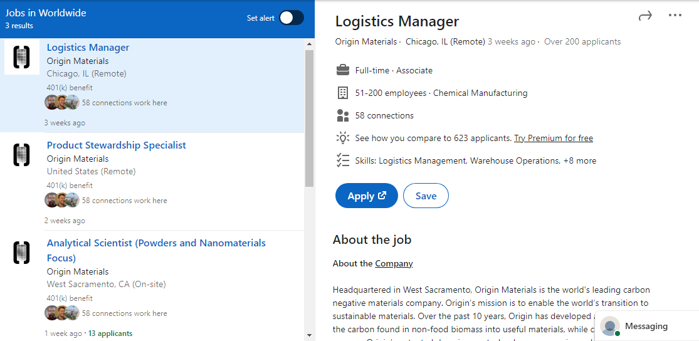The height and width of the screenshot is (341, 699).
Task: Open the Messaging panel
Action: pyautogui.click(x=646, y=326)
